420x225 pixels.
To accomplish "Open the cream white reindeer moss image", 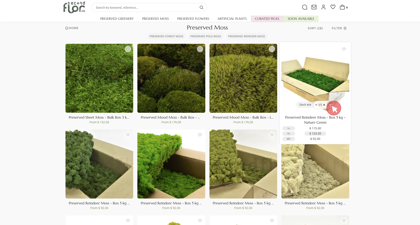I will (x=315, y=171).
